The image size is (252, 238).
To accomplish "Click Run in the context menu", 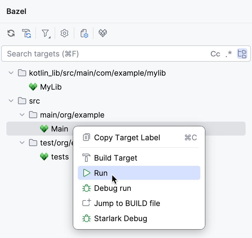I will point(101,173).
